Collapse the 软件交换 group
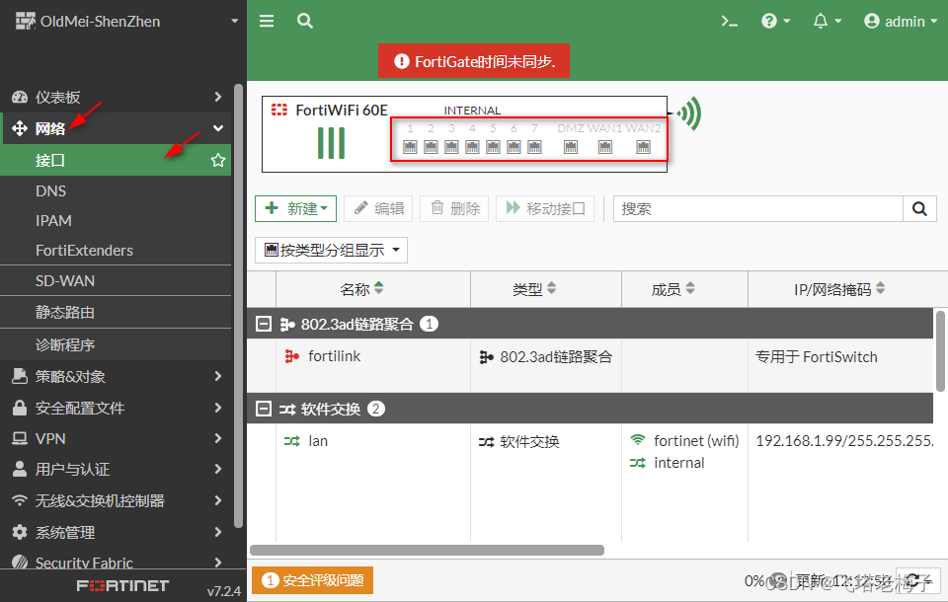Screen dimensions: 948x602 264,409
